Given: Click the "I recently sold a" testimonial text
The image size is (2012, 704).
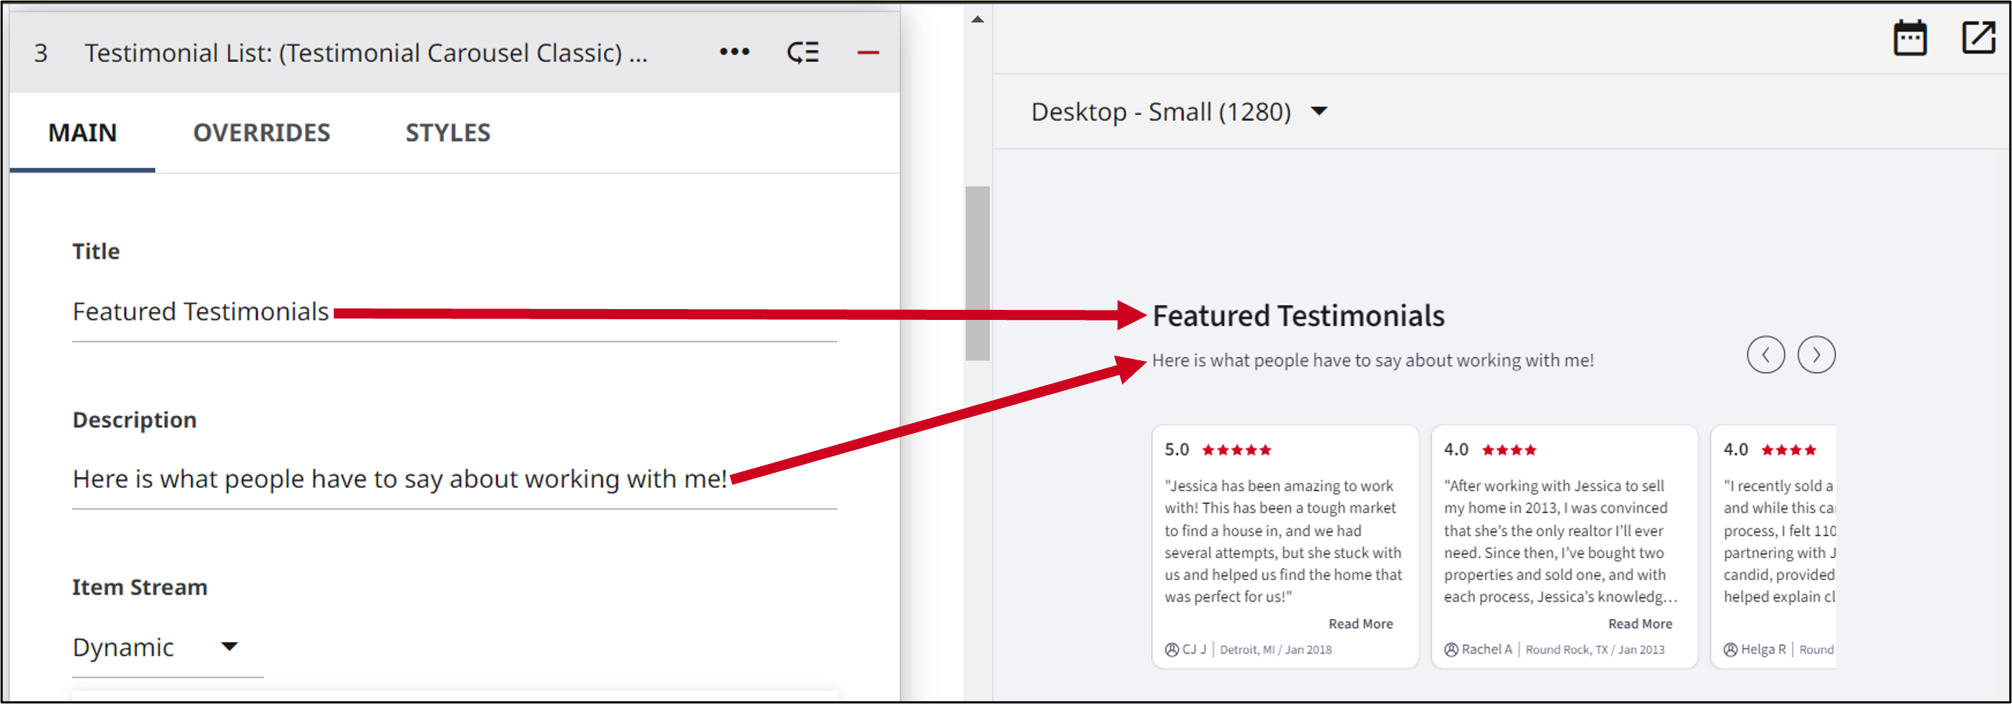Looking at the screenshot, I should (x=1779, y=541).
